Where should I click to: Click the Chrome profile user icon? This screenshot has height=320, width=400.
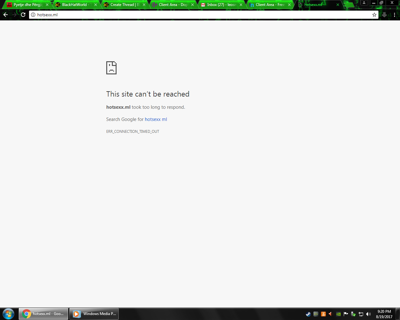coord(364,2)
